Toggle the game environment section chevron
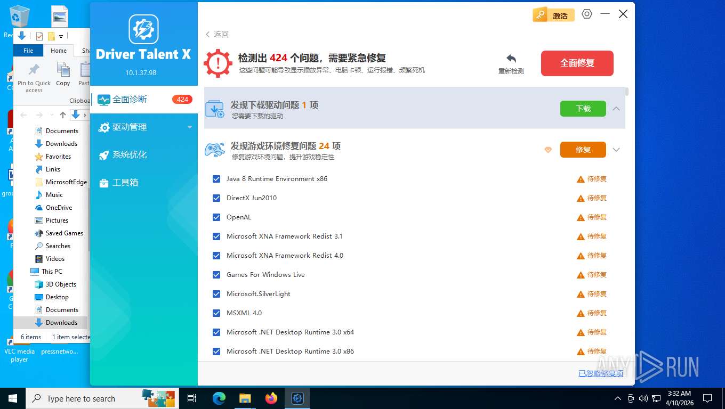The width and height of the screenshot is (725, 409). [616, 150]
